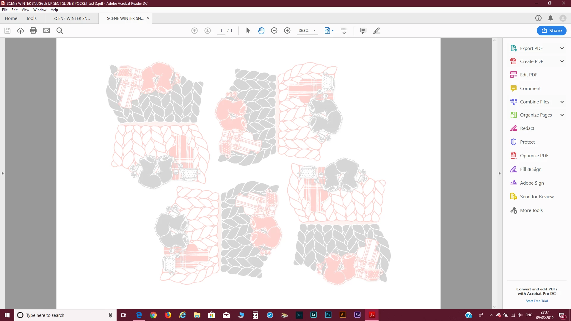Click the blue Share button
Image resolution: width=571 pixels, height=321 pixels.
551,31
